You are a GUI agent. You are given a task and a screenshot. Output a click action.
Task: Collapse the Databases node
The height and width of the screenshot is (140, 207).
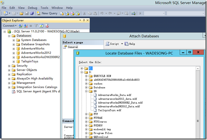[9, 36]
